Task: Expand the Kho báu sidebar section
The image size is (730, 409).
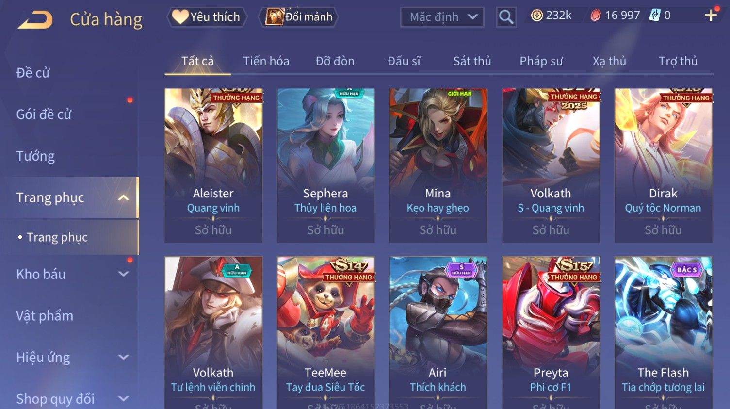Action: pos(124,274)
